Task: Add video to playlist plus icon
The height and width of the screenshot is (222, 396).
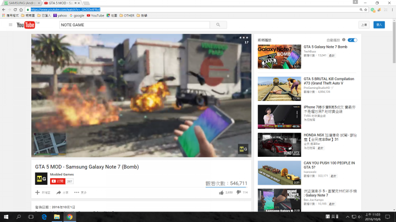Action: pos(37,192)
